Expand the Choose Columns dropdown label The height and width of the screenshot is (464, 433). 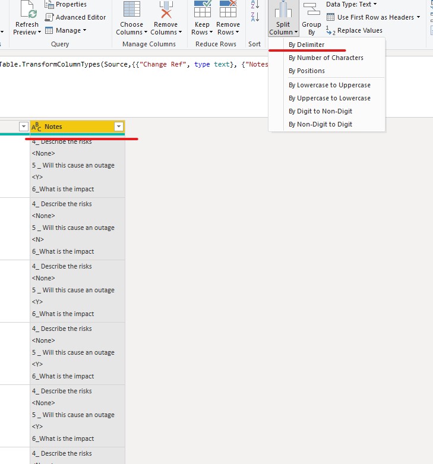(x=132, y=32)
